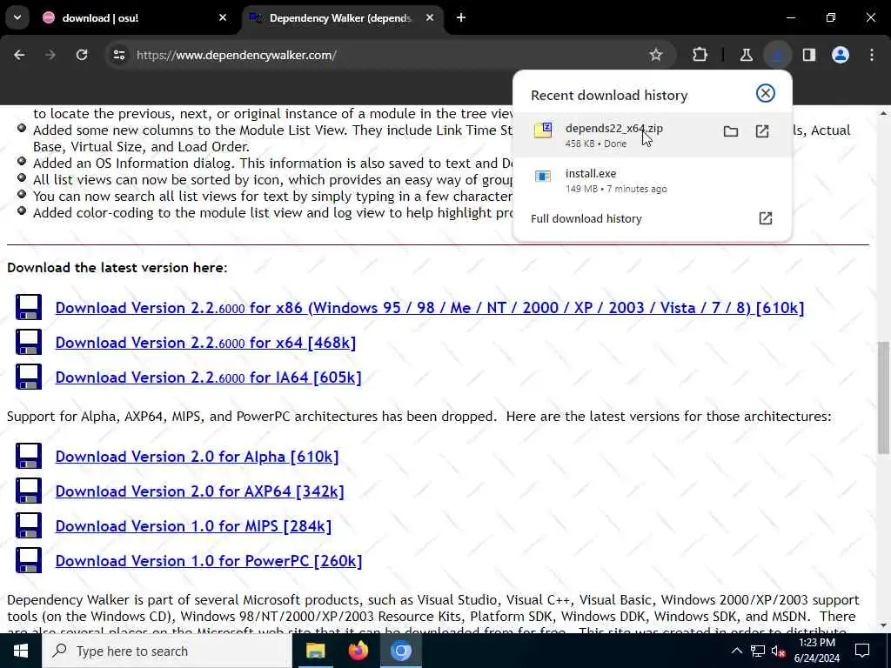Open Full download history
This screenshot has width=891, height=668.
[586, 218]
